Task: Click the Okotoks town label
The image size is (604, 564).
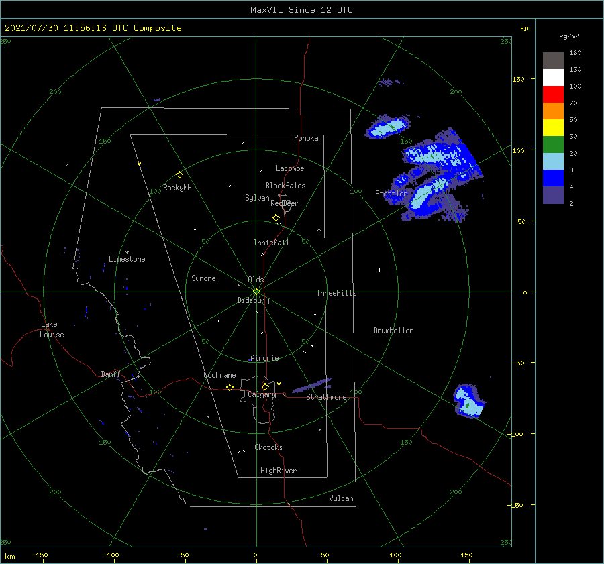Action: tap(268, 447)
